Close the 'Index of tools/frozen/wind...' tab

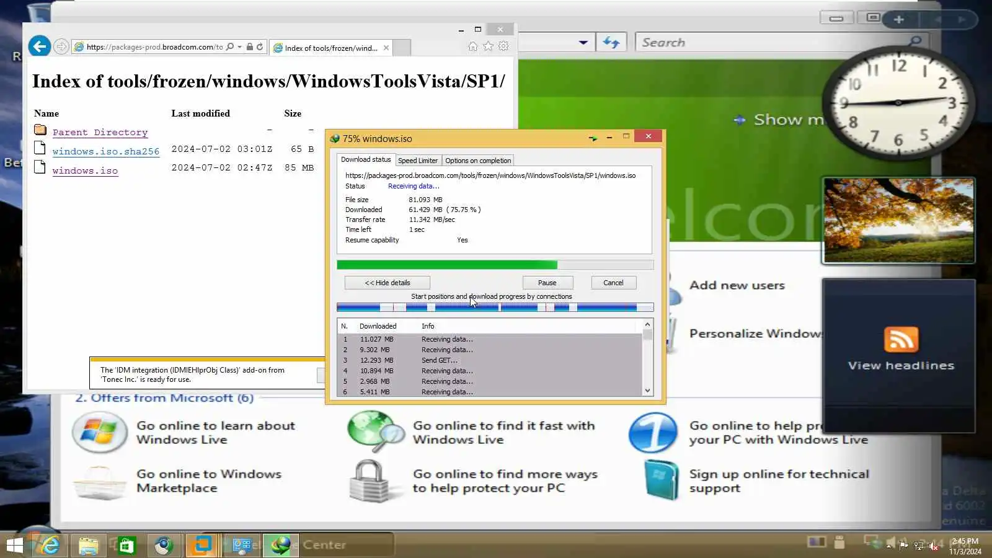pyautogui.click(x=386, y=48)
